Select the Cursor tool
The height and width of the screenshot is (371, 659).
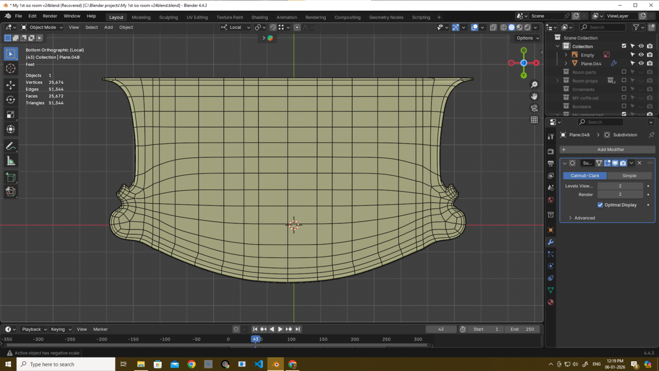11,69
